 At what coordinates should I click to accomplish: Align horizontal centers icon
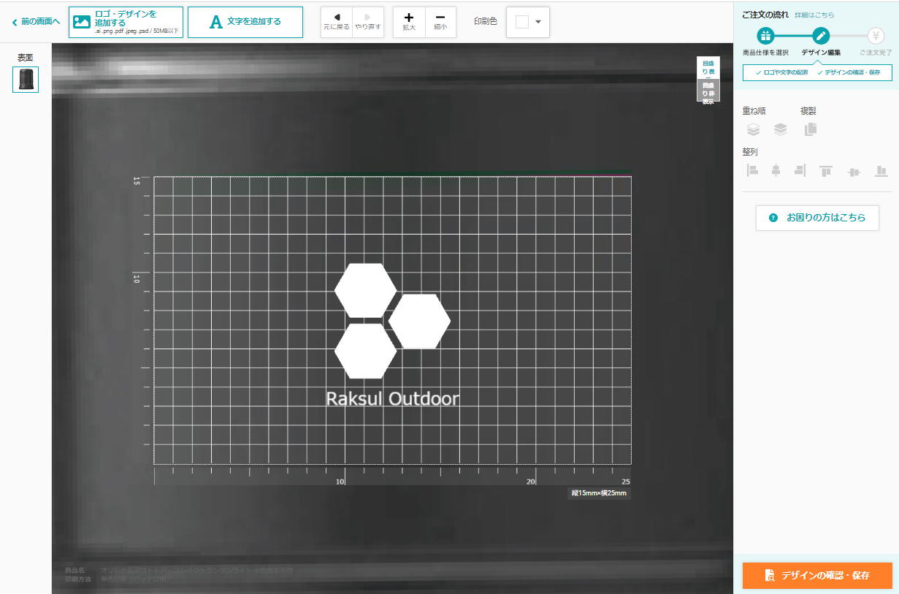click(776, 171)
